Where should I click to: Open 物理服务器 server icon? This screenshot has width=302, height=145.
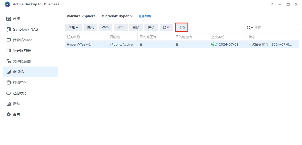9,51
